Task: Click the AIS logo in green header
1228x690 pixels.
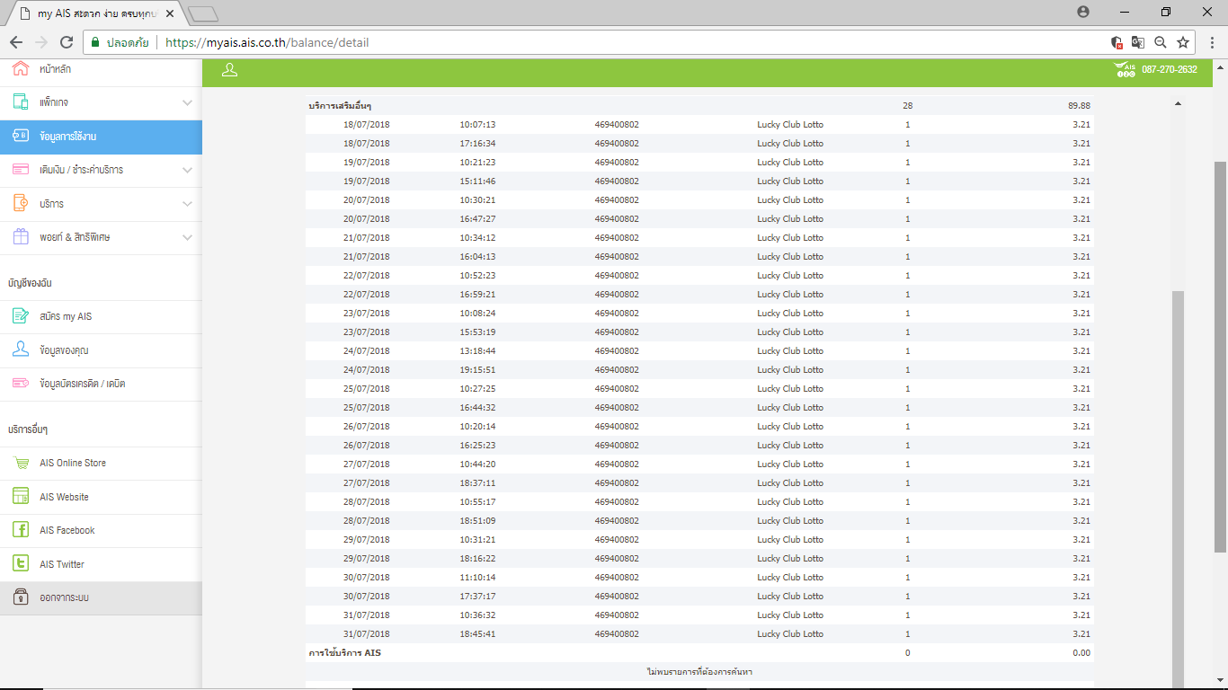Action: click(x=1125, y=69)
